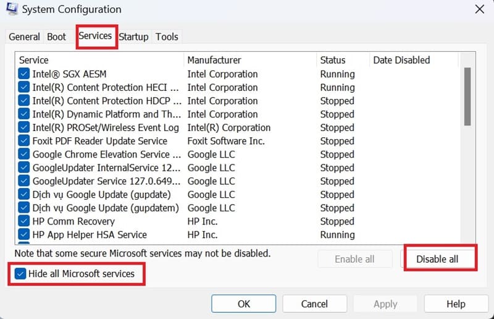494x319 pixels.
Task: Select "HP App Helper HSA Service" name
Action: click(x=90, y=235)
